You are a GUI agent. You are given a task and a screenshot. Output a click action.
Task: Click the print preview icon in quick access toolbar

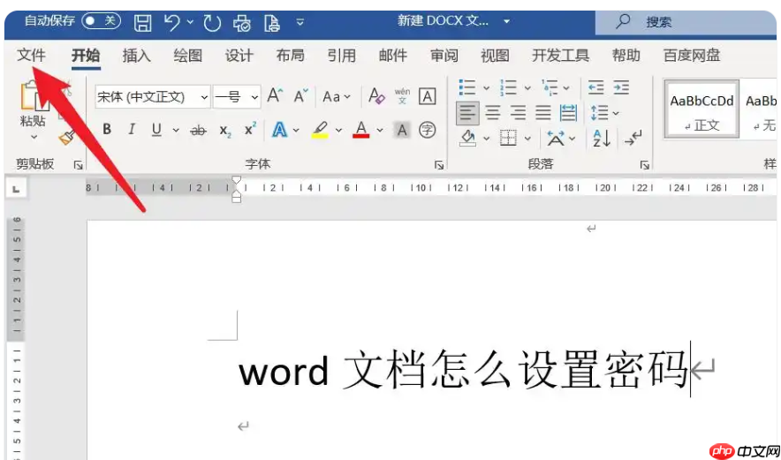pyautogui.click(x=243, y=23)
